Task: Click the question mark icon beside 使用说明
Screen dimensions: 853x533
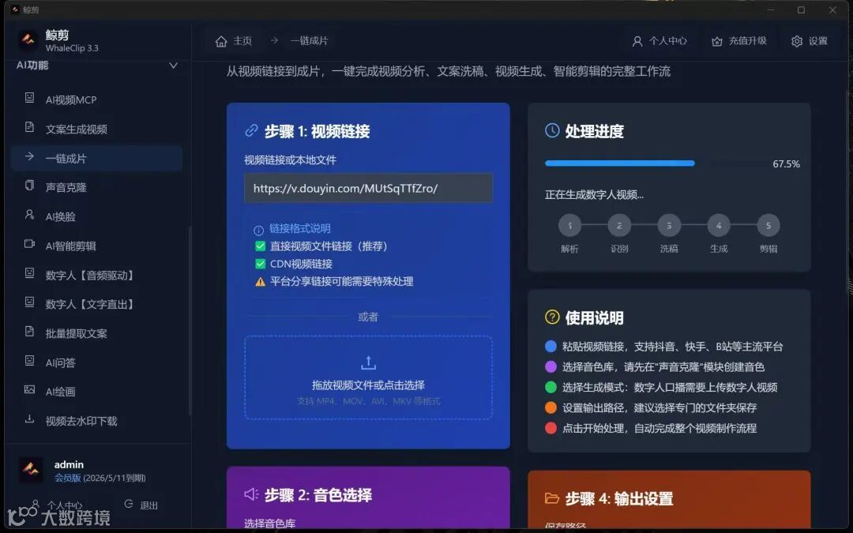Action: pyautogui.click(x=552, y=317)
